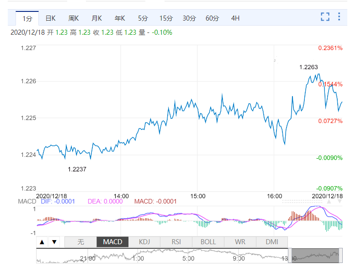Choose the 15分 interval tab
This screenshot has height=268, width=356.
[x=166, y=18]
